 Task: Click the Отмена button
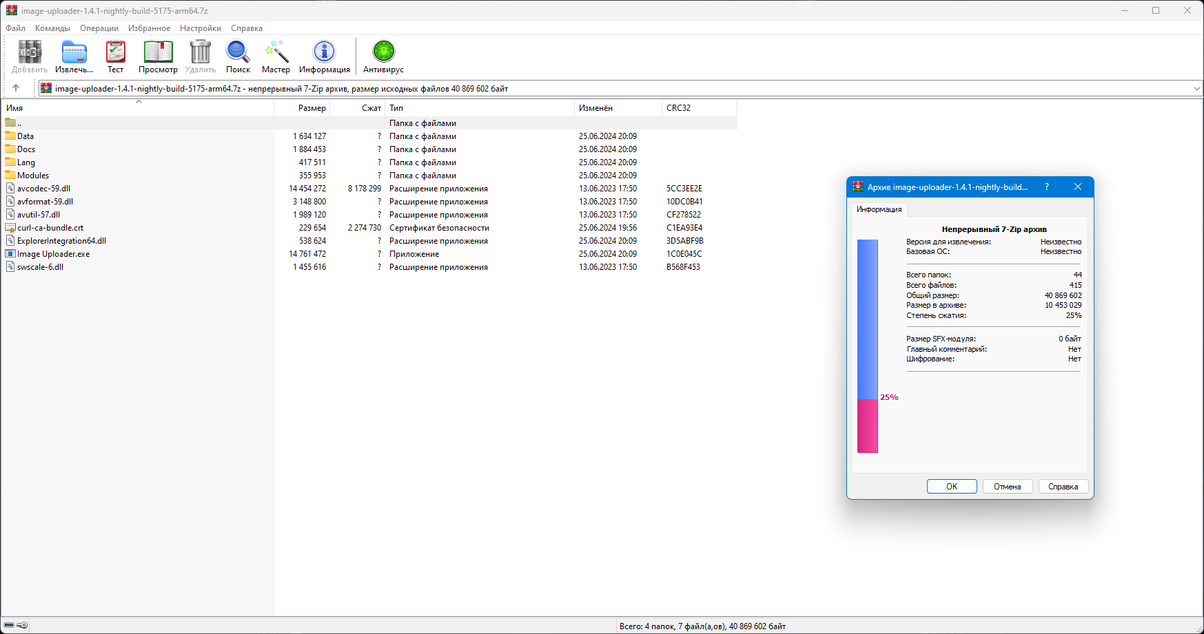coord(1007,486)
